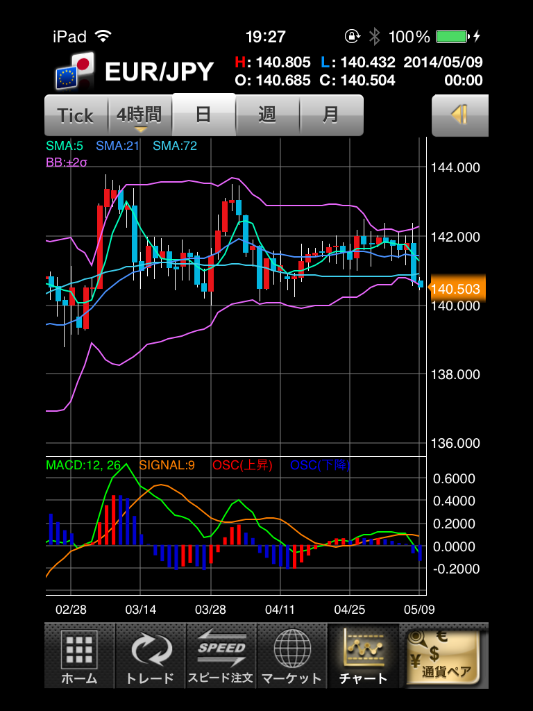Tap the orange 140.503 current price marker
This screenshot has height=711, width=533.
457,288
